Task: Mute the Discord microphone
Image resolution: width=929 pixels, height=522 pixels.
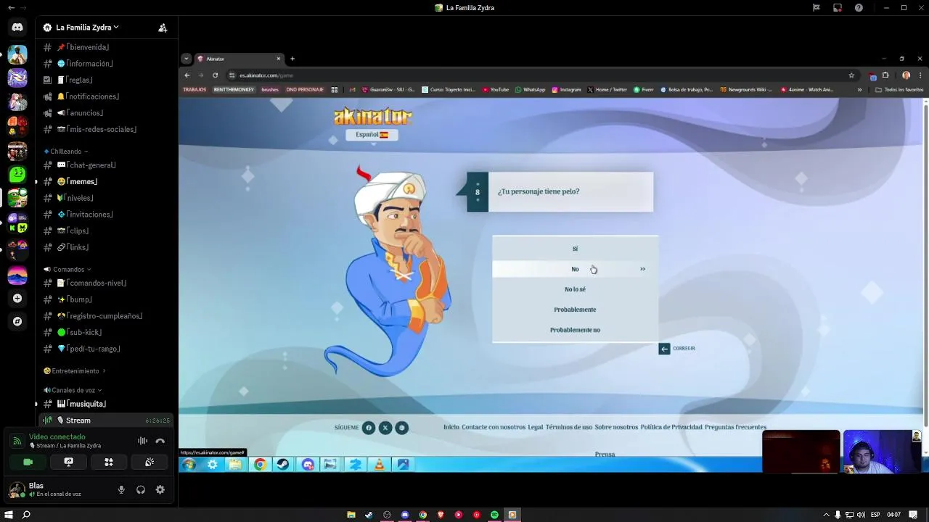Action: [x=121, y=490]
